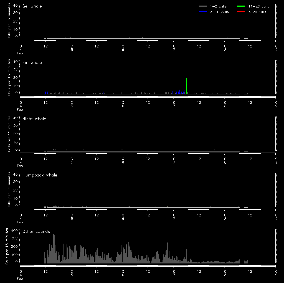Click the 400 tick label on Other sounds axis
This screenshot has width=284, height=283.
tap(14, 231)
